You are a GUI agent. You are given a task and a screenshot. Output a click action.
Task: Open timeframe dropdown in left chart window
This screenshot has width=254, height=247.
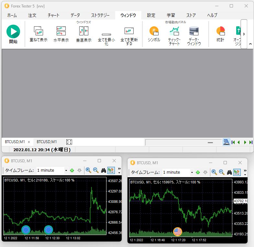point(66,170)
